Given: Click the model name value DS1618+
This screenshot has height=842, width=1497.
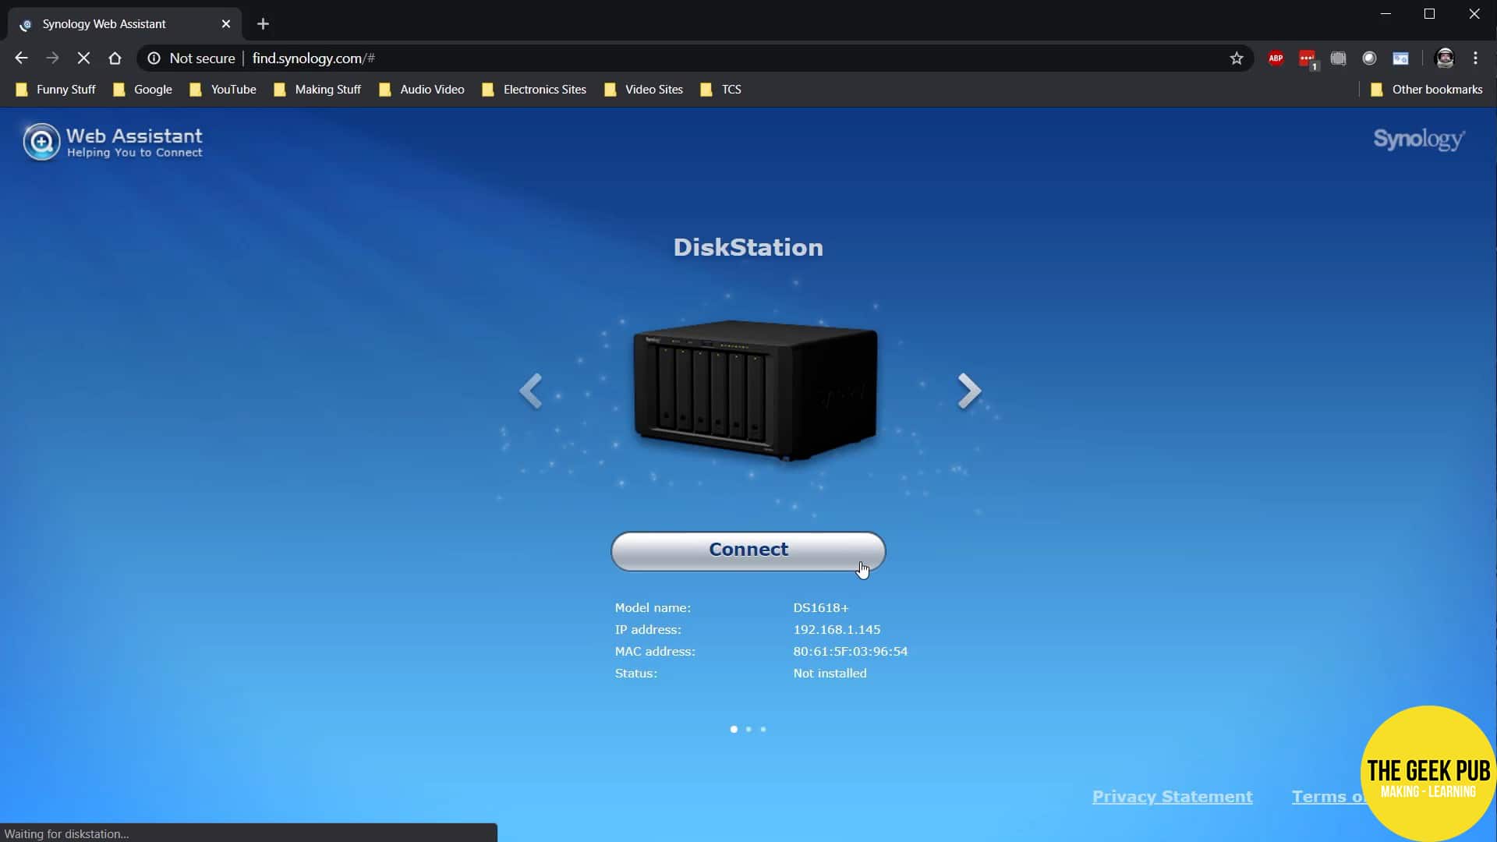Looking at the screenshot, I should click(821, 607).
